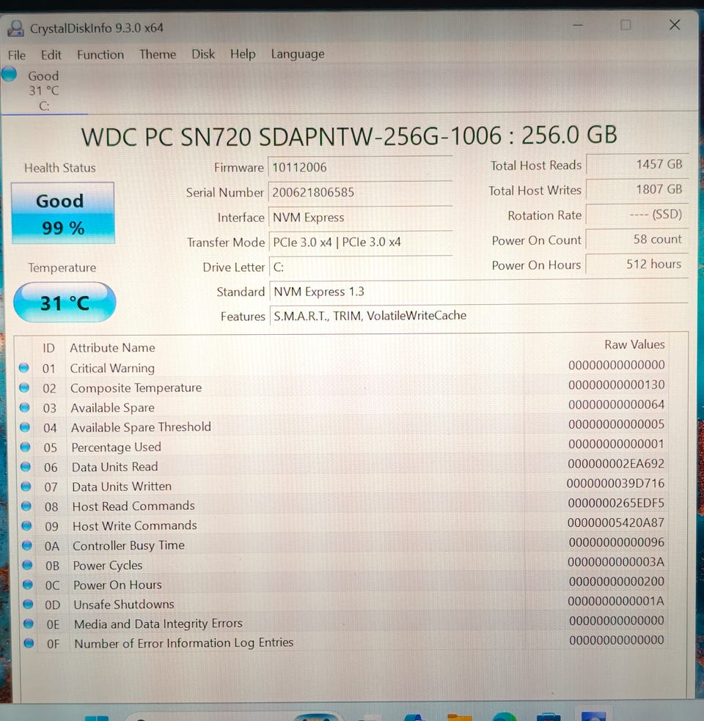
Task: Click the Percentage Used status dot
Action: tap(26, 447)
